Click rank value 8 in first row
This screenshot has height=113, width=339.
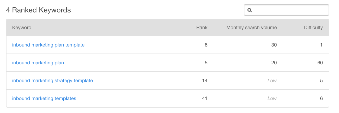tap(206, 45)
